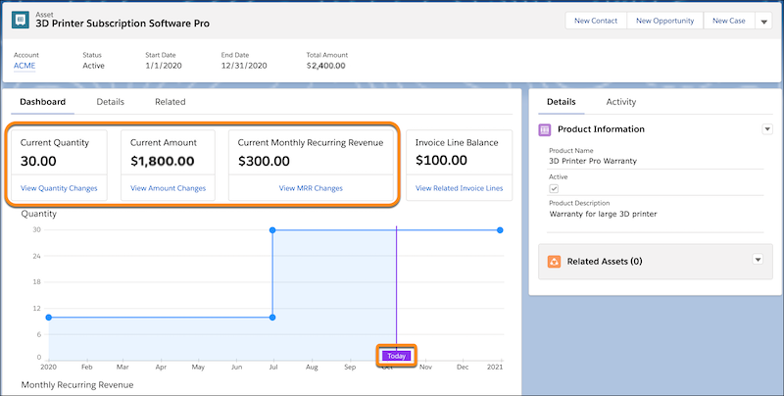This screenshot has width=784, height=396.
Task: Click the New Opportunity button
Action: [665, 21]
